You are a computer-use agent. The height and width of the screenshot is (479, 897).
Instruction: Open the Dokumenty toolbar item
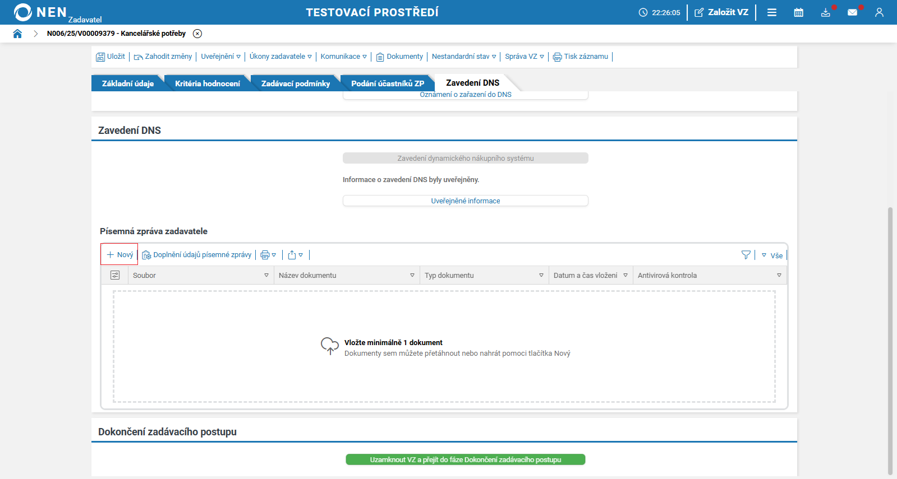(x=399, y=57)
